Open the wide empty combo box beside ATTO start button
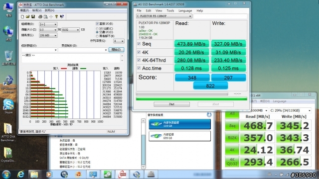Screen dimensions: 319x179 pyautogui.click(x=83, y=50)
